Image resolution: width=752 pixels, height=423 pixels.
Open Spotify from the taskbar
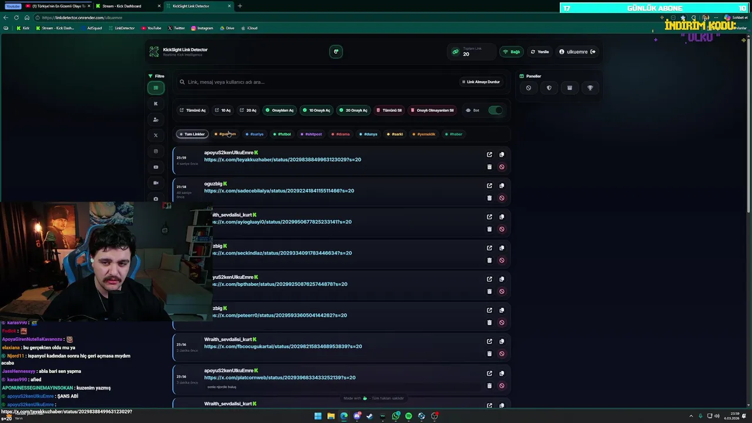pos(408,416)
